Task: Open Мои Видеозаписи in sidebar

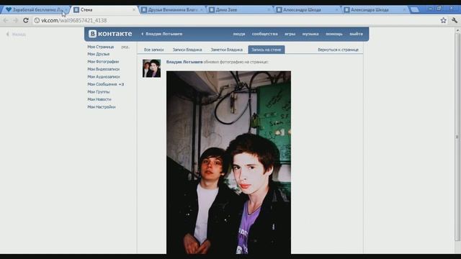Action: 104,69
